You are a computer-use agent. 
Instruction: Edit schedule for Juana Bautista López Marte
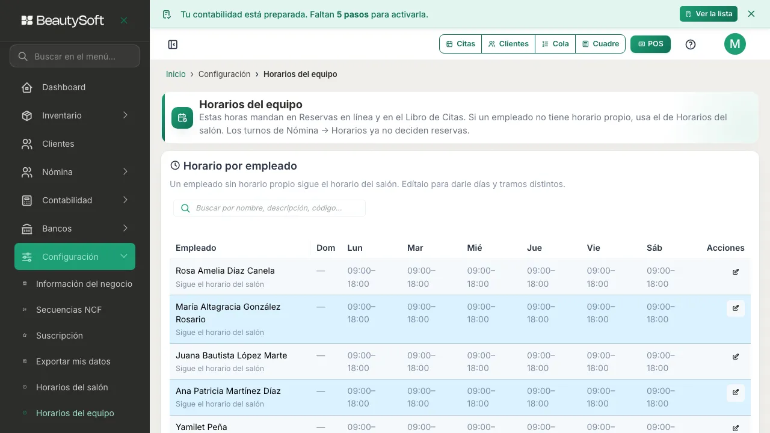[736, 357]
